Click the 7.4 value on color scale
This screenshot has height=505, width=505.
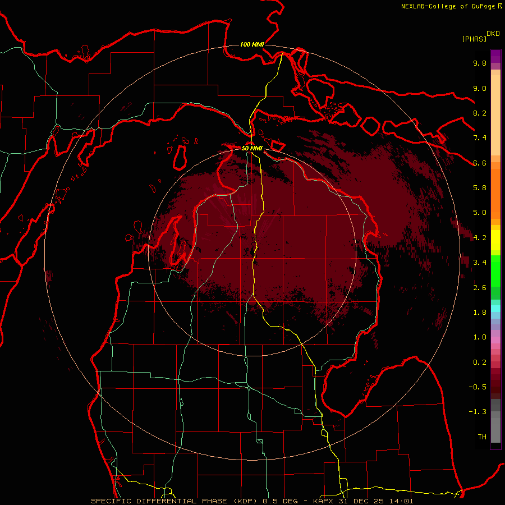click(480, 138)
